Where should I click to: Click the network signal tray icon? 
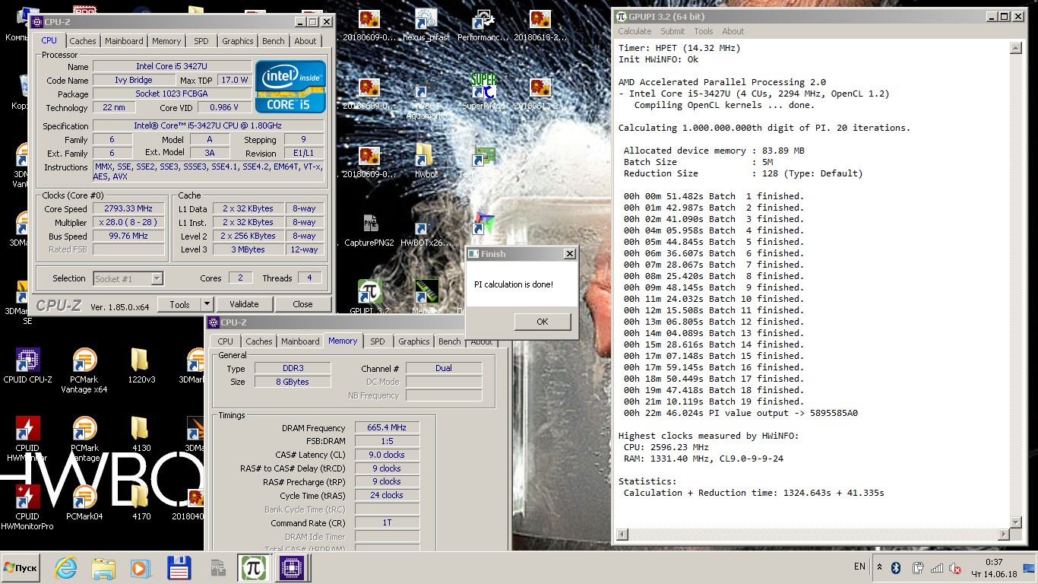[937, 567]
